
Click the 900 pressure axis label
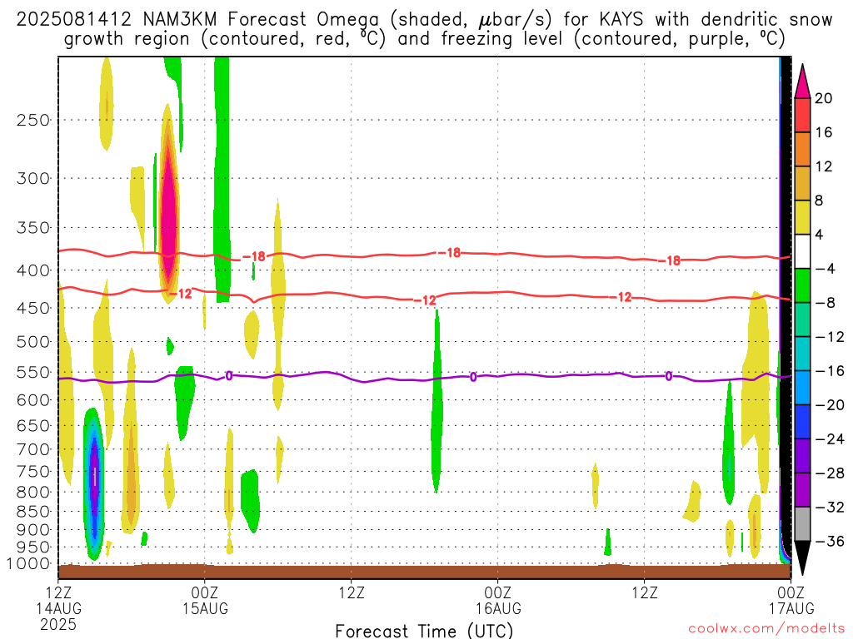(x=33, y=530)
